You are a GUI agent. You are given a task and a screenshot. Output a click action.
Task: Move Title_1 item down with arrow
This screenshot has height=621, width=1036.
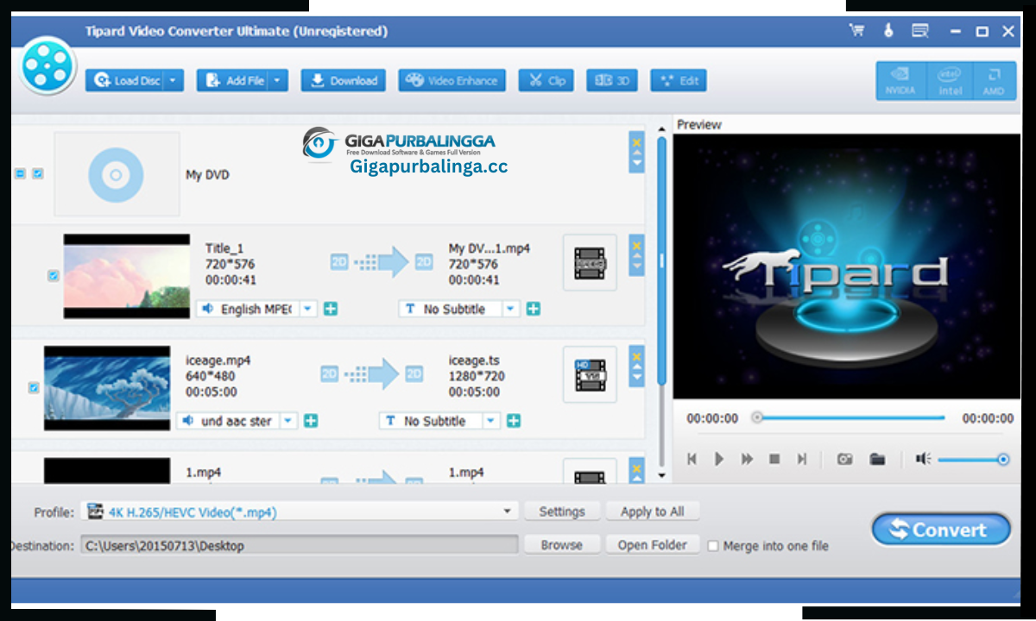point(636,267)
